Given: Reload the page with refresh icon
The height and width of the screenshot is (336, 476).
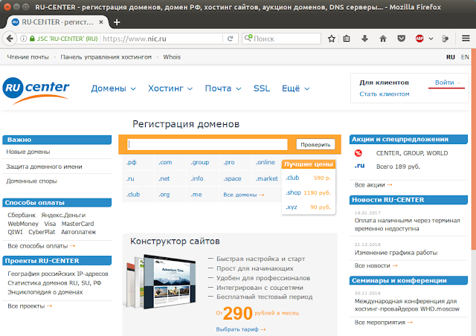Looking at the screenshot, I should coord(231,39).
